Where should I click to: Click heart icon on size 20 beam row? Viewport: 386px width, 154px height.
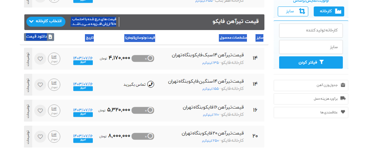(x=40, y=137)
